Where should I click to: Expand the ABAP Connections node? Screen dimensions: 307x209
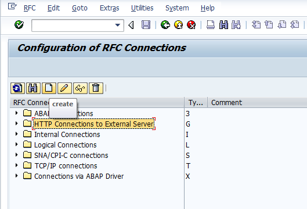[17, 113]
